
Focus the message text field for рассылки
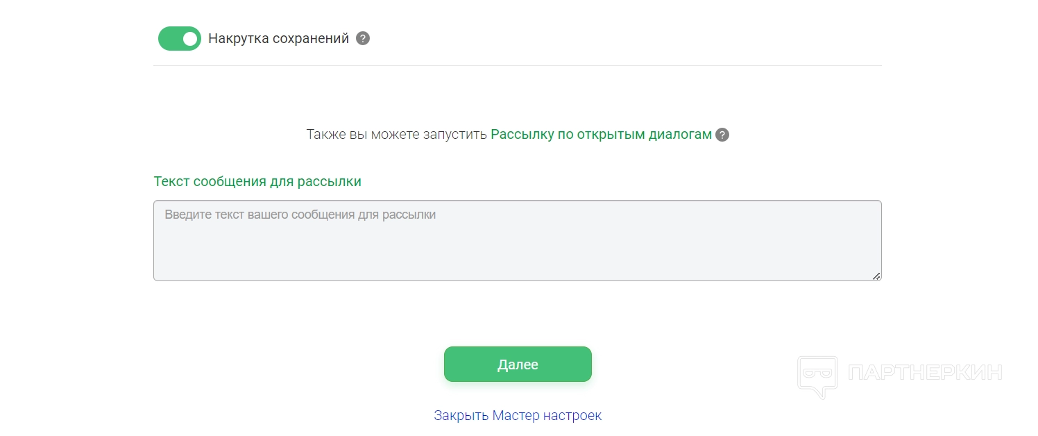pos(517,241)
